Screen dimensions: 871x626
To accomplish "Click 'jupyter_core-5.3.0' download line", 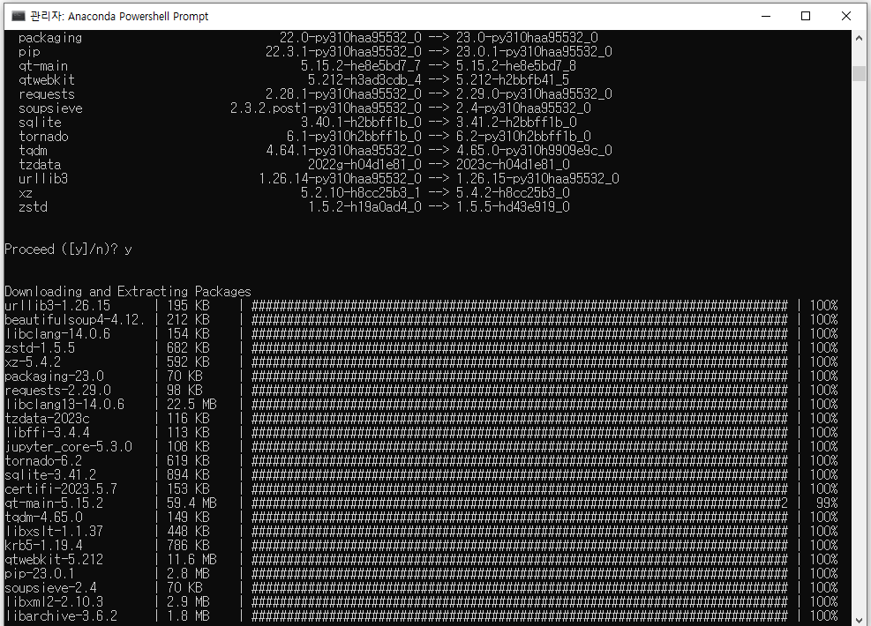I will click(421, 447).
